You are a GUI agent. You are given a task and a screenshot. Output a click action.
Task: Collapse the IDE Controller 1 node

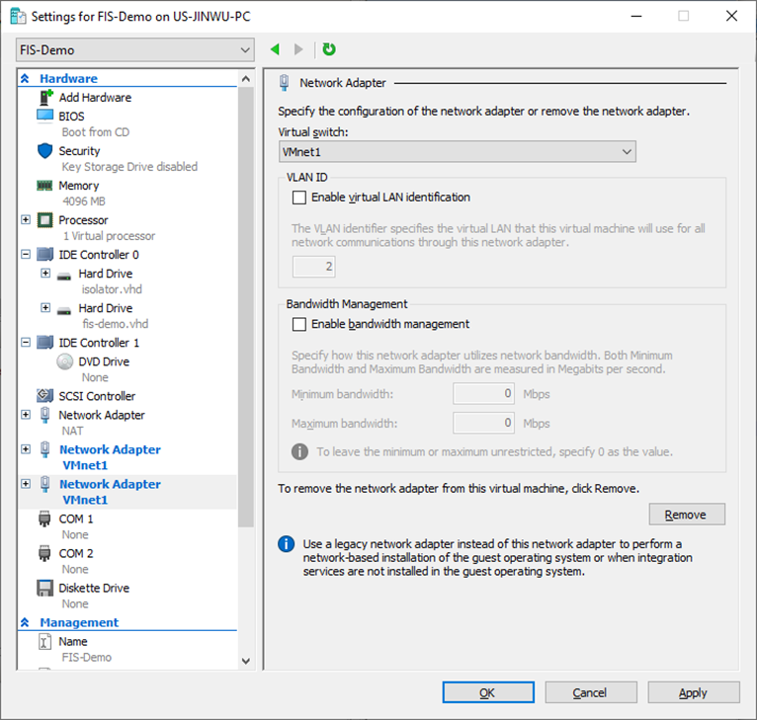26,342
